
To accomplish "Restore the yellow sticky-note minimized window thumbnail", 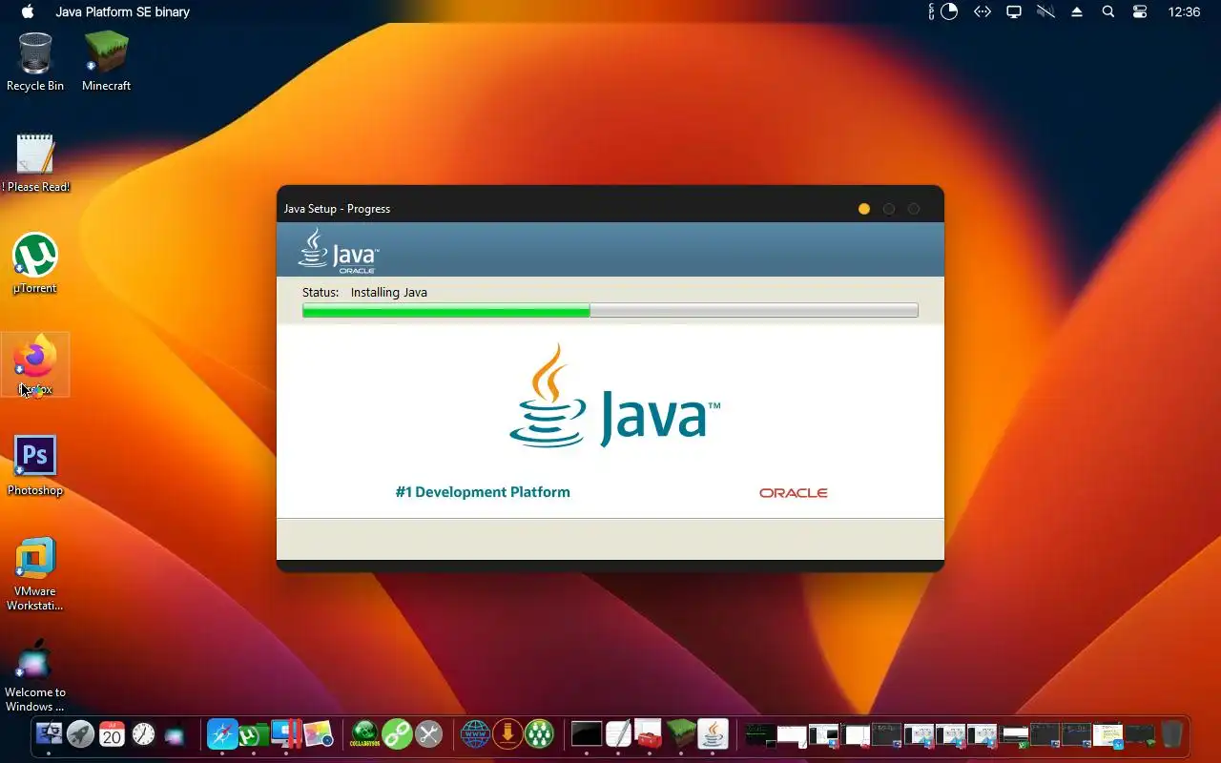I will (1107, 734).
